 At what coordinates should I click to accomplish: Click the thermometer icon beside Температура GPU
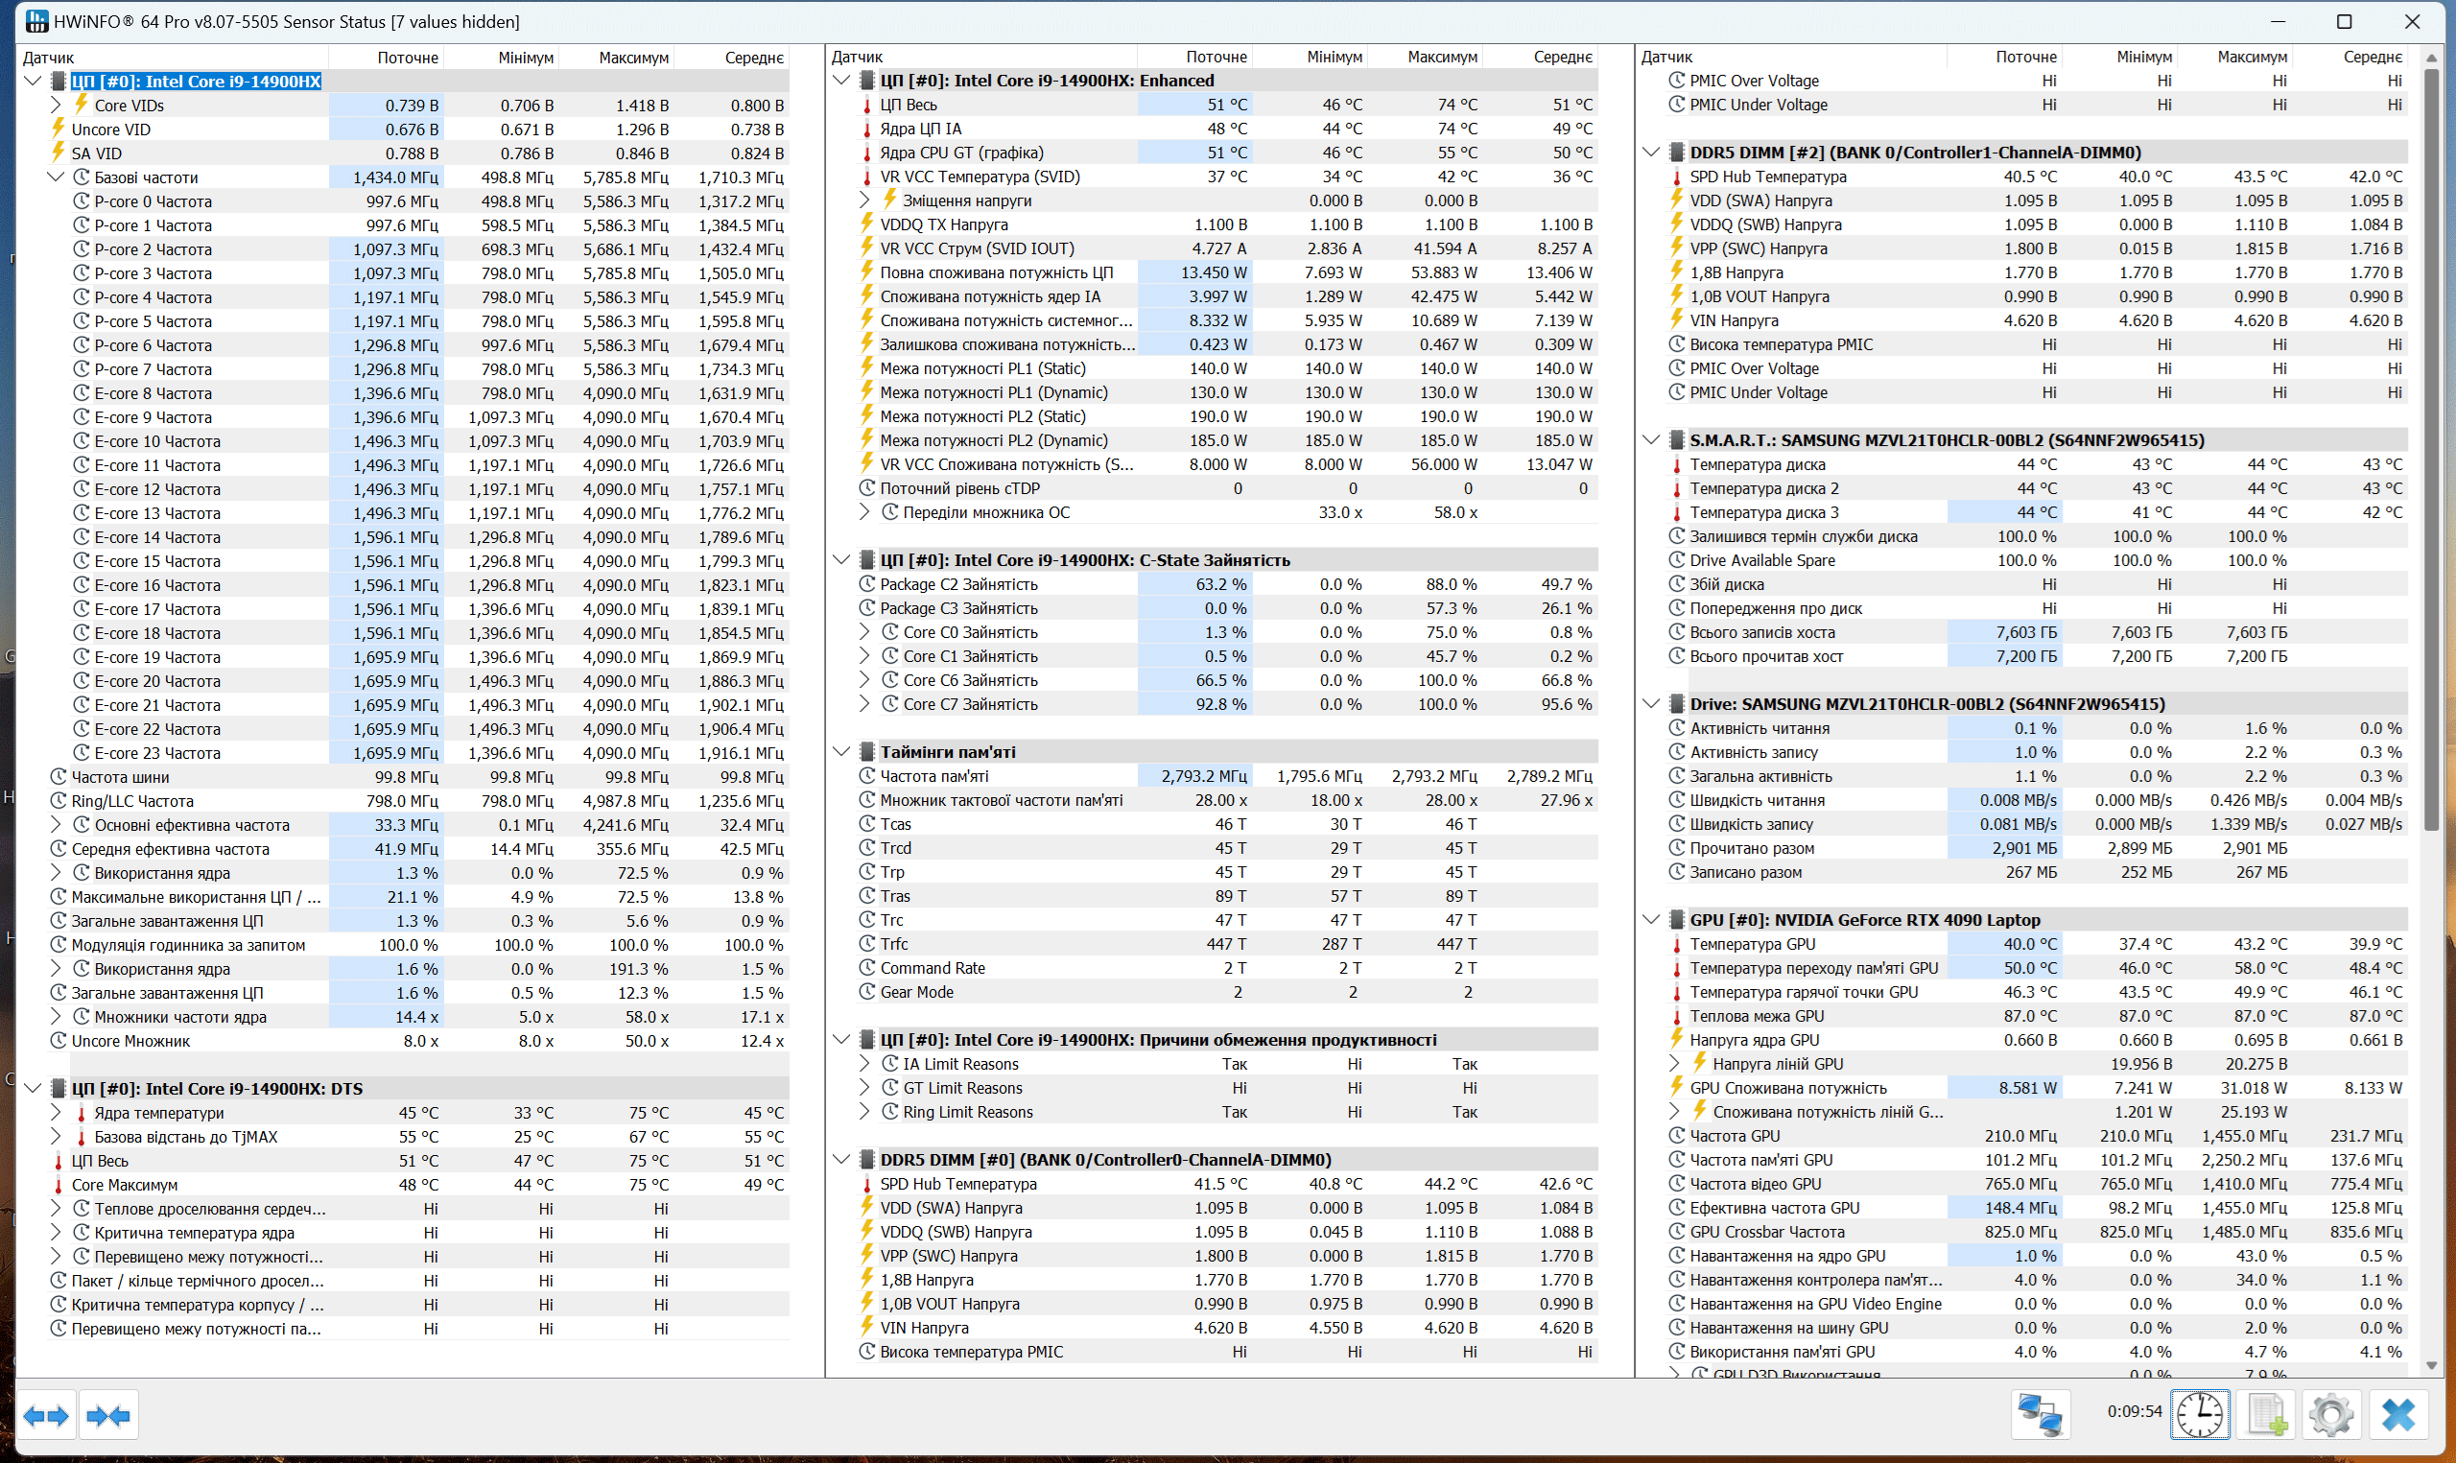(1676, 944)
